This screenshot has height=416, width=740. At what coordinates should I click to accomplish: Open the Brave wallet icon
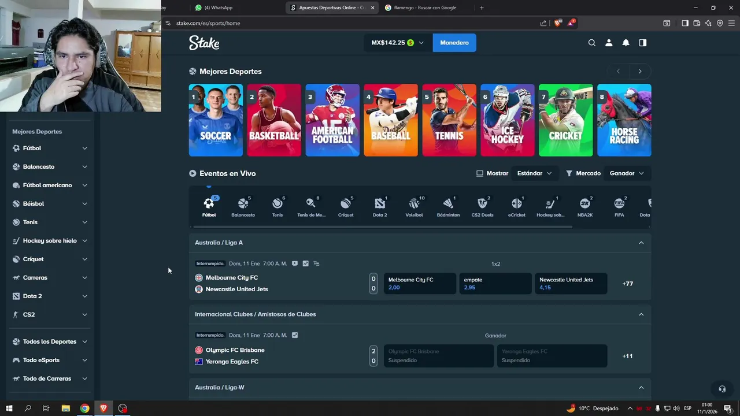coord(697,23)
